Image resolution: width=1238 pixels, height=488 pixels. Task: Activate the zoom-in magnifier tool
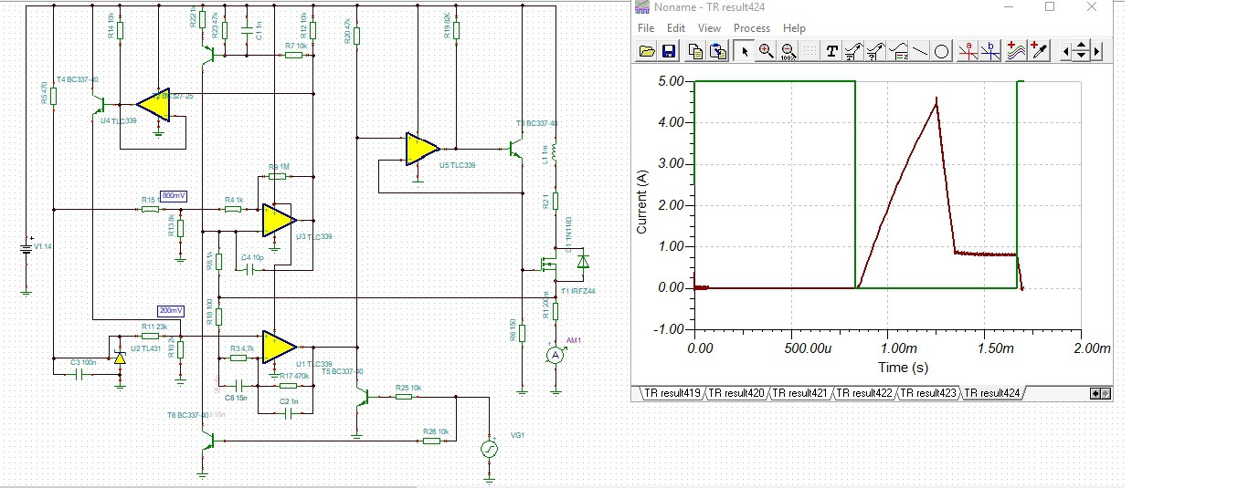tap(766, 51)
